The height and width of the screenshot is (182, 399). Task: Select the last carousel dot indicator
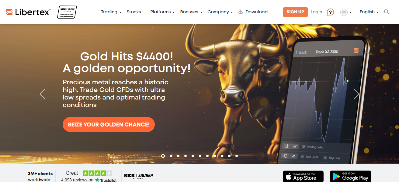pos(237,156)
